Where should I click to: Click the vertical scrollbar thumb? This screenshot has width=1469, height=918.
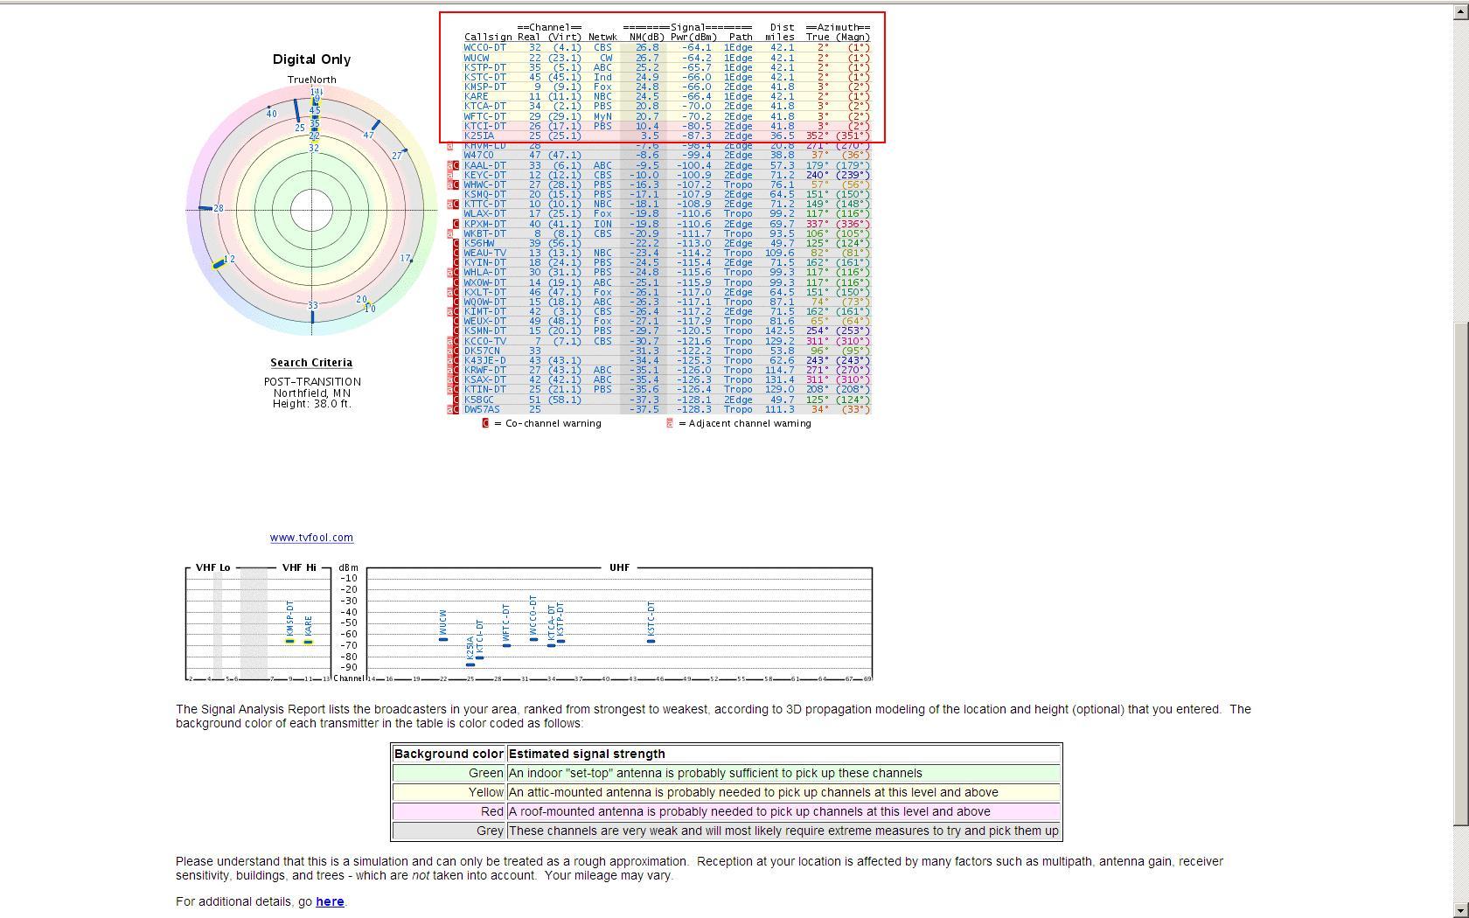point(1461,573)
